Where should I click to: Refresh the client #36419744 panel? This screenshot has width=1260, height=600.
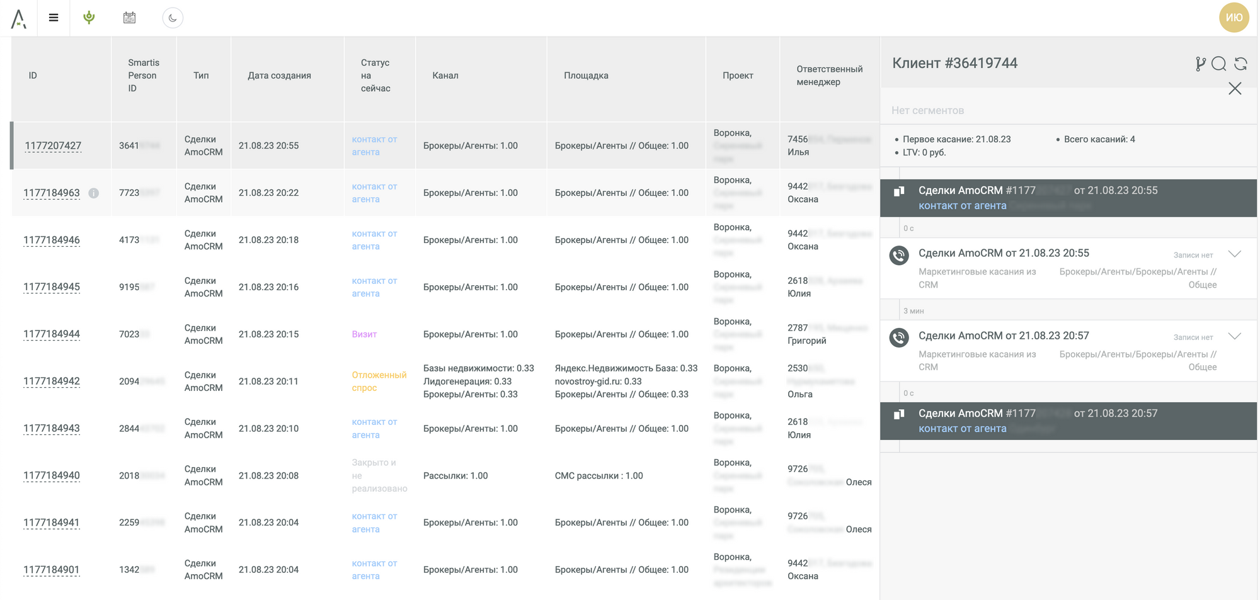1240,64
